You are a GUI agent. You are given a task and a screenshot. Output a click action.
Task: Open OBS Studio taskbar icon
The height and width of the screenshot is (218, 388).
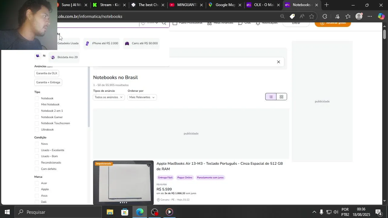pos(155,212)
